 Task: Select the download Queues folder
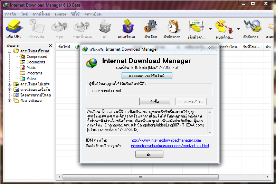click(28, 101)
